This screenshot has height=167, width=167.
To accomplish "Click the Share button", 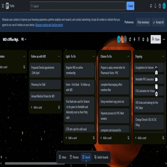I will (x=156, y=39).
